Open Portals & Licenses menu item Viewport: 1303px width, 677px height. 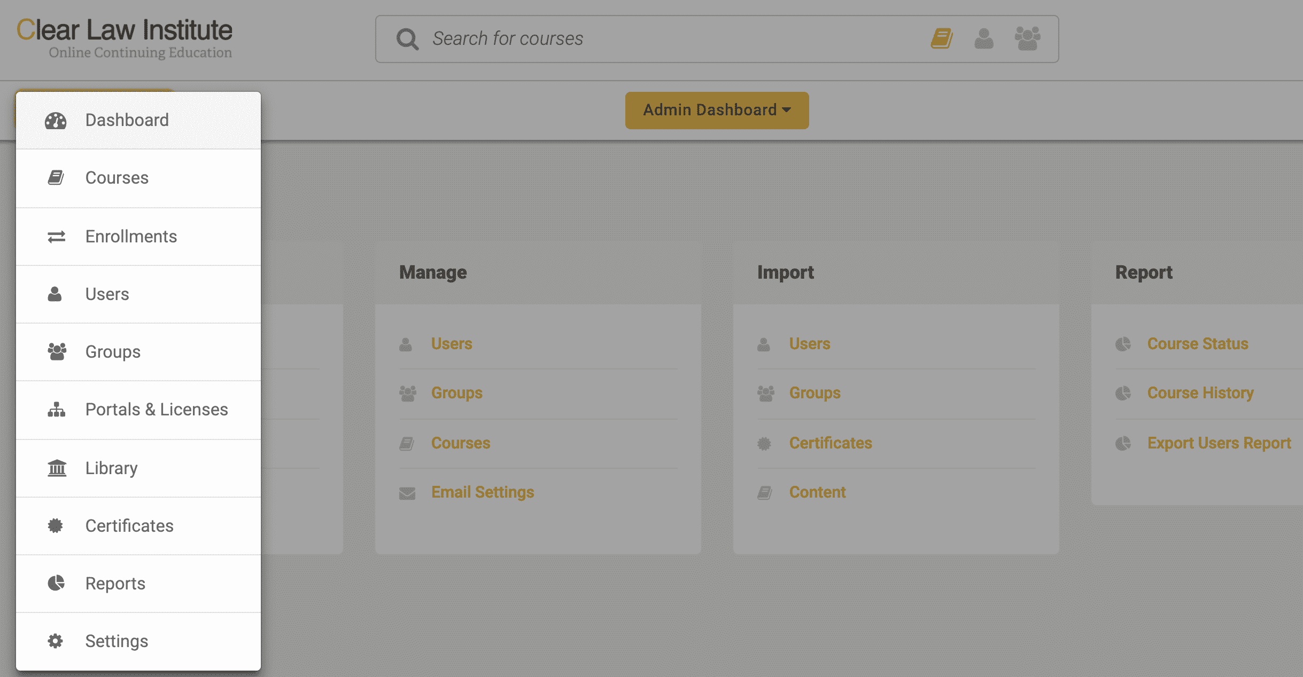click(138, 410)
